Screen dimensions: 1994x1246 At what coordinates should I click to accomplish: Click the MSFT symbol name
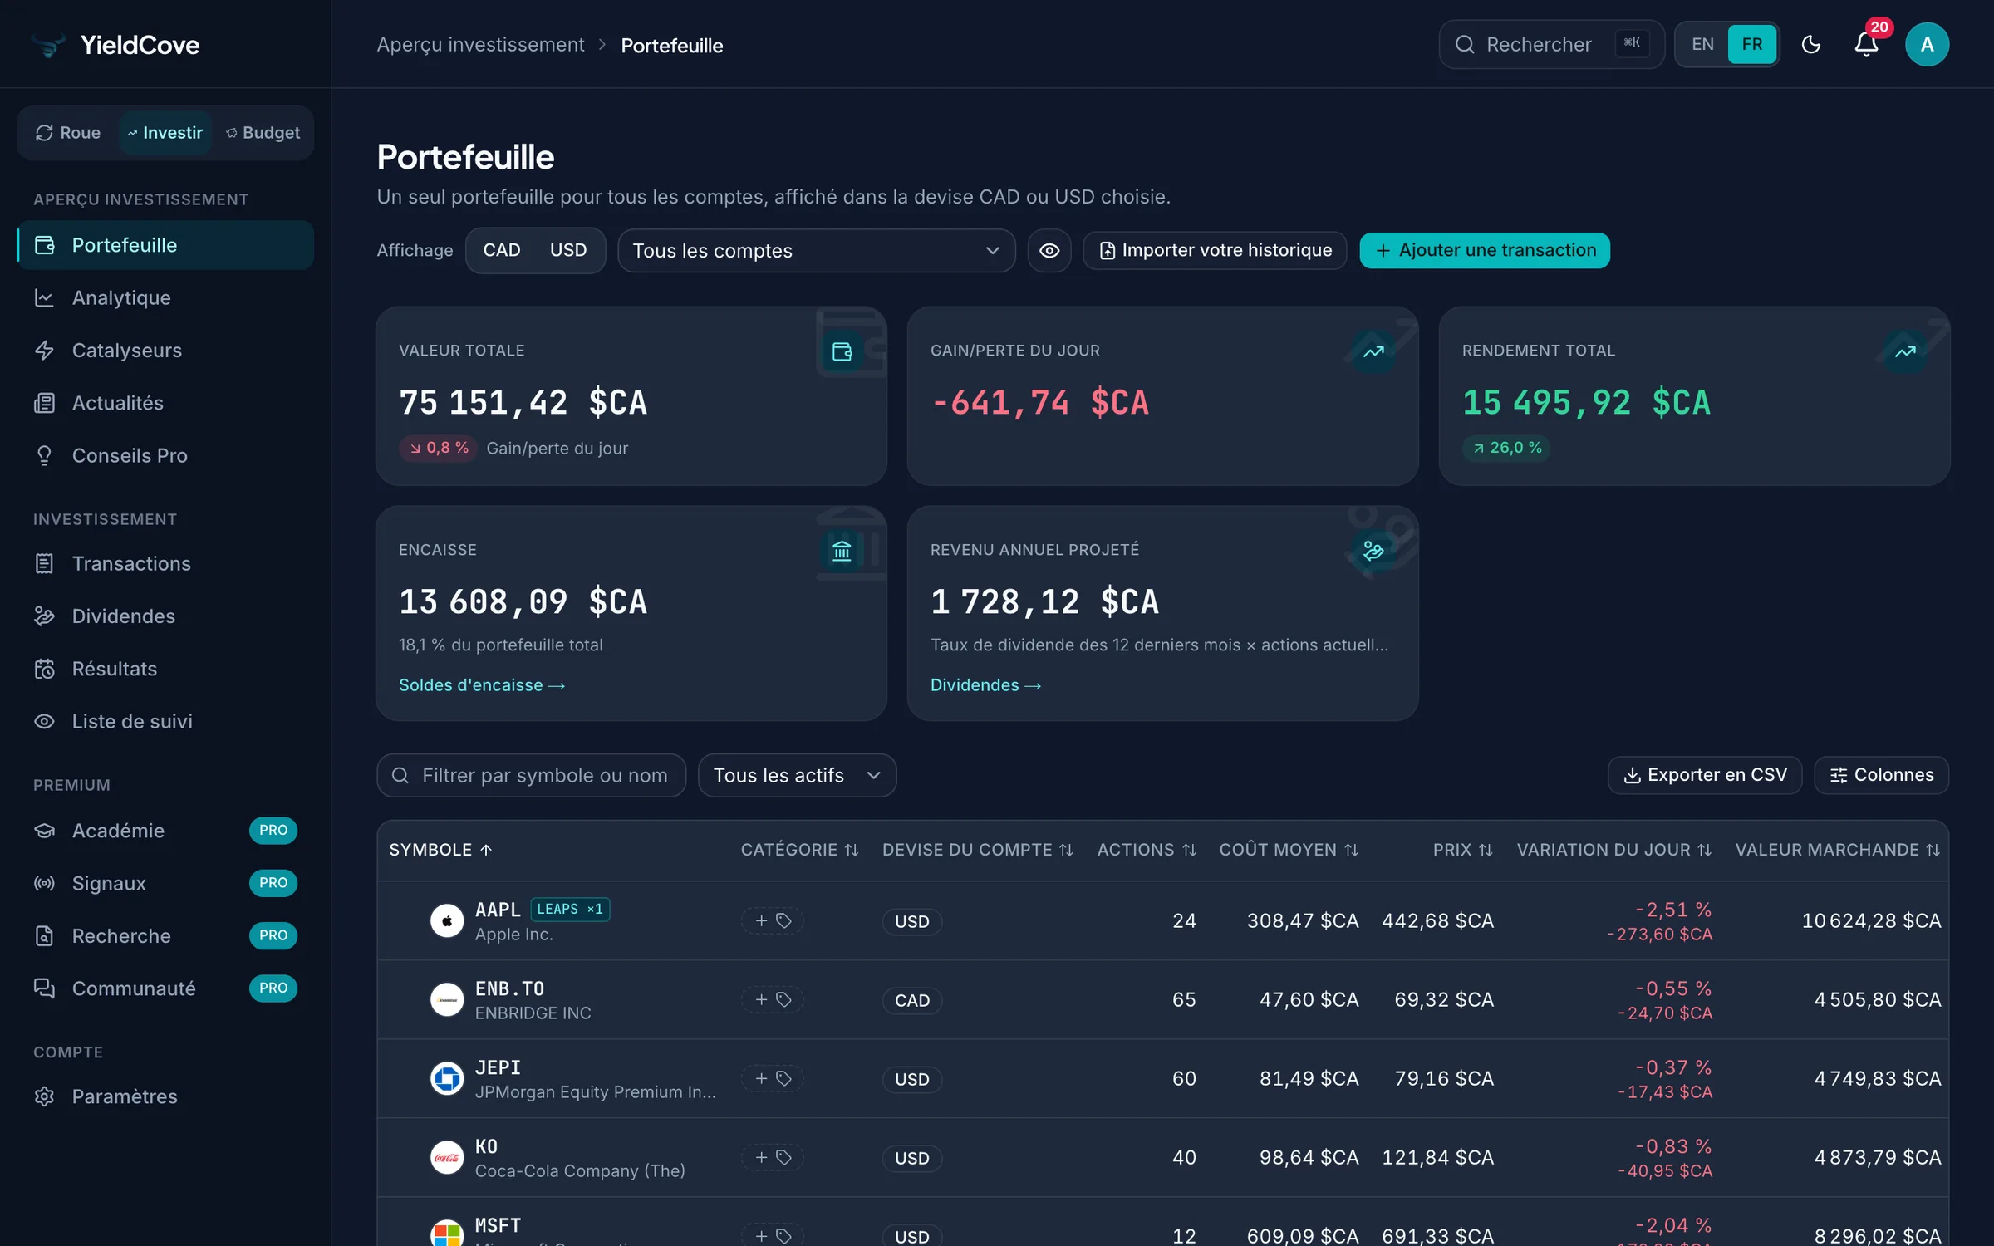point(498,1225)
